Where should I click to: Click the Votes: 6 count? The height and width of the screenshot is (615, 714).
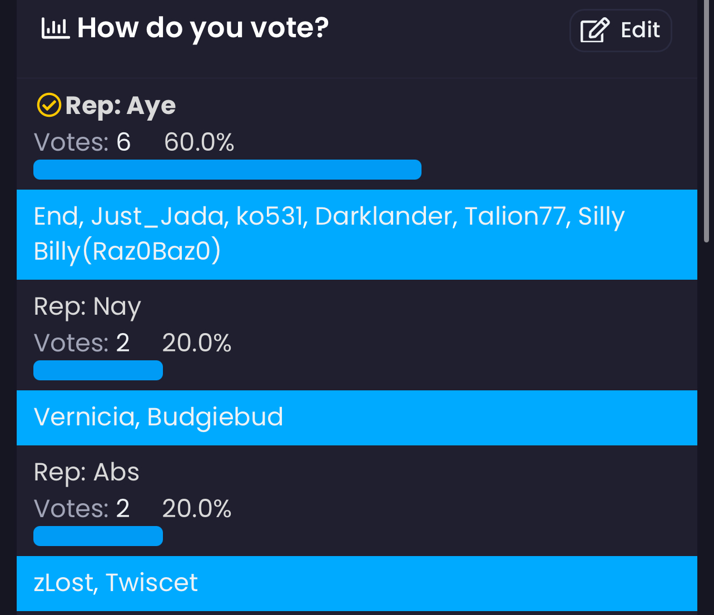click(x=82, y=142)
